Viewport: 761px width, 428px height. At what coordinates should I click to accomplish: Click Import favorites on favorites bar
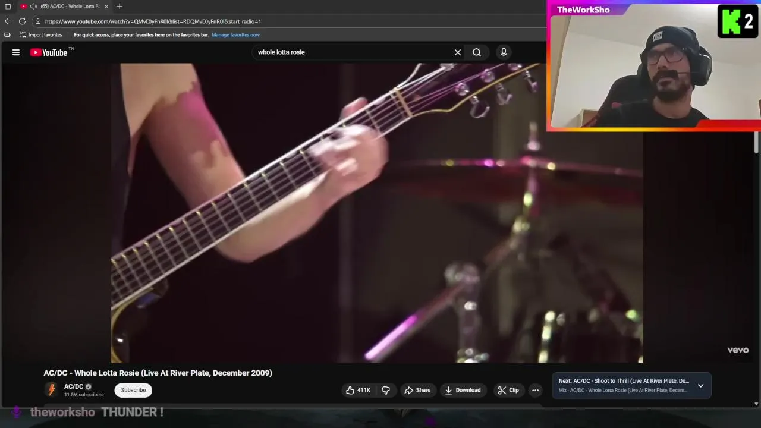point(40,35)
